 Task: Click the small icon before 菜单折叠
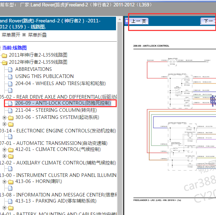tap(24, 35)
